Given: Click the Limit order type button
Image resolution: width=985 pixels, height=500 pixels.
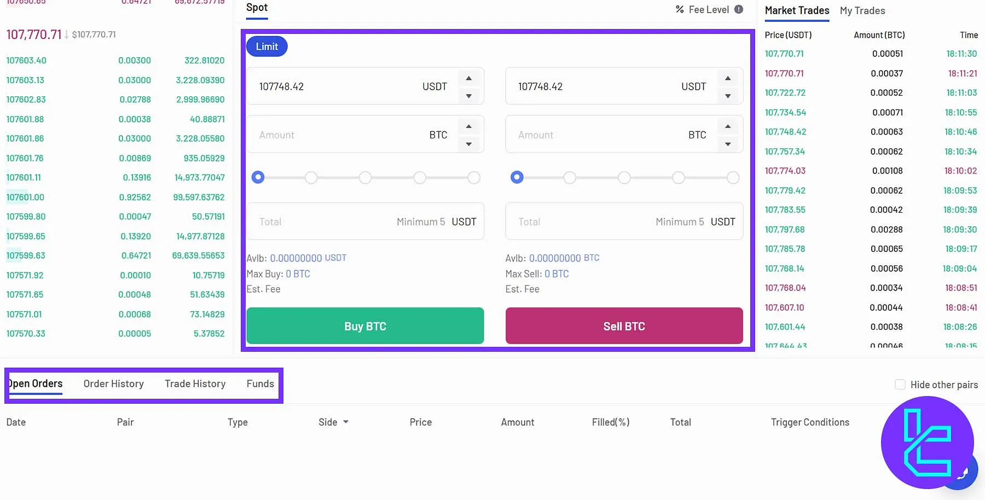Looking at the screenshot, I should click(x=266, y=46).
